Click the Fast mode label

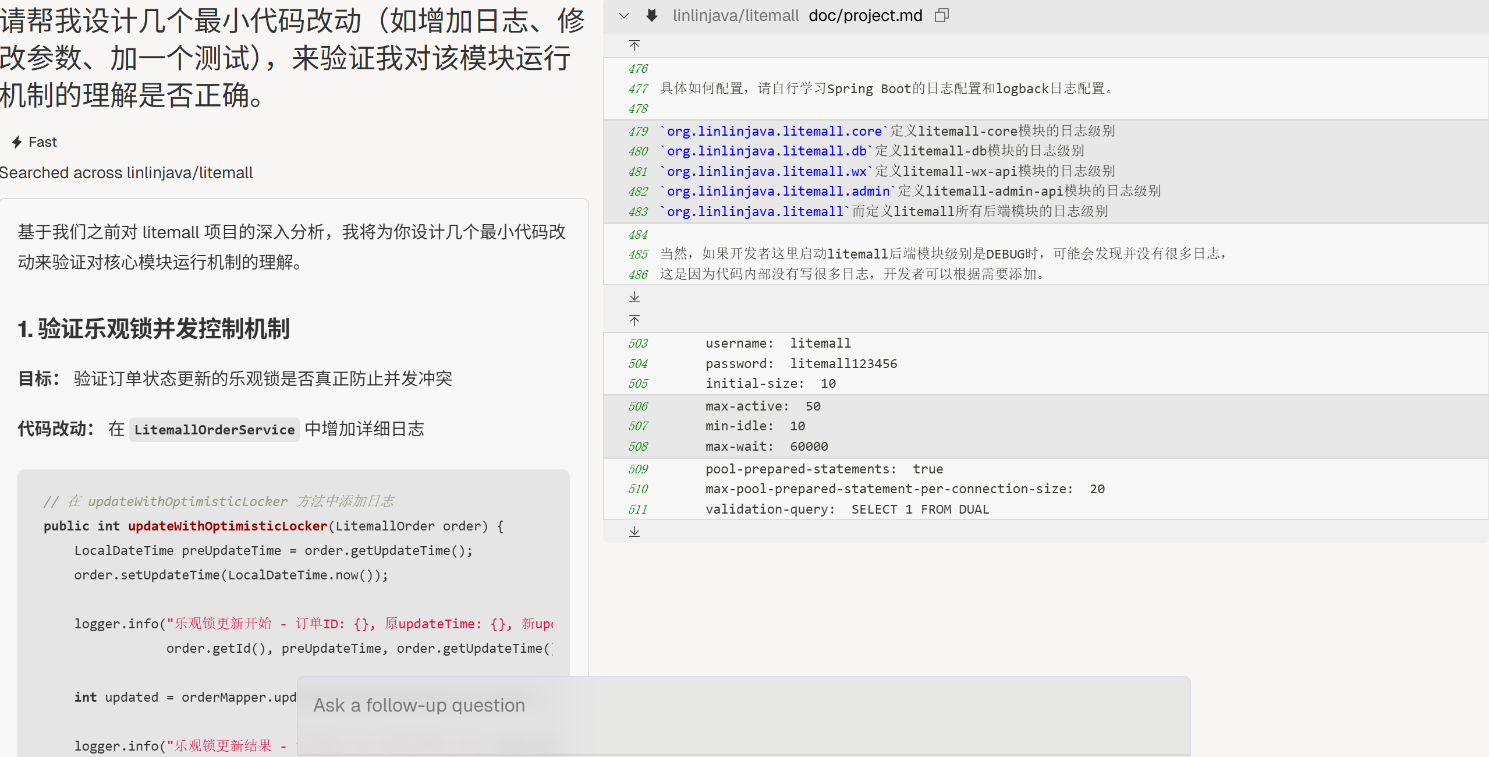point(42,142)
